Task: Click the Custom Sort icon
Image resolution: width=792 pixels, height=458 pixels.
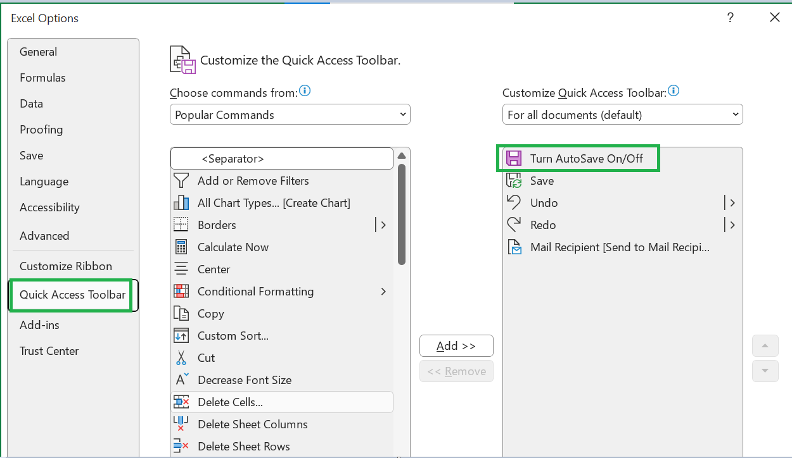Action: 181,336
